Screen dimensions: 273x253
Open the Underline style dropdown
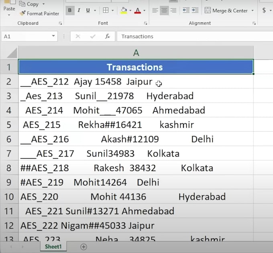[x=95, y=10]
